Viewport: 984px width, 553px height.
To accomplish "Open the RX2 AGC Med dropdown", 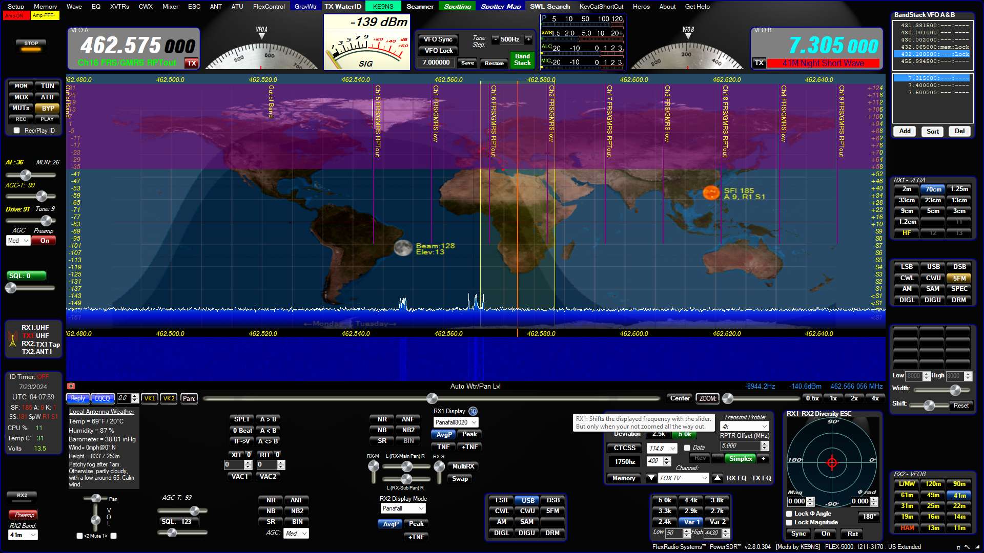I will click(296, 533).
